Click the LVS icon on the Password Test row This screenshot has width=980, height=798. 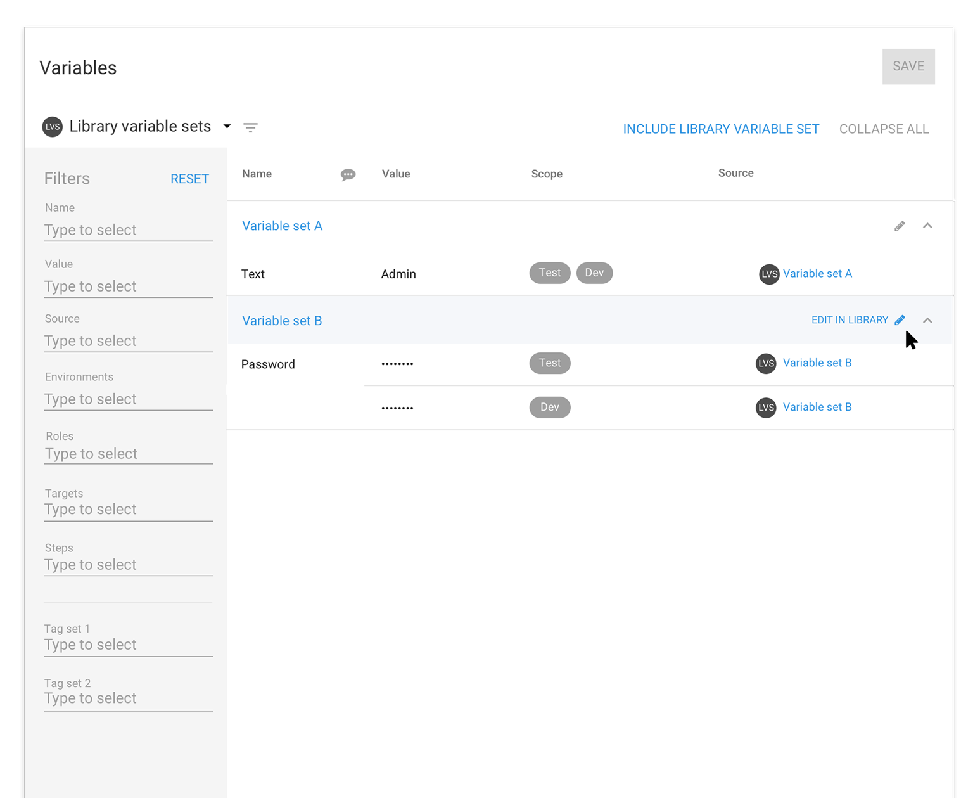click(x=765, y=363)
